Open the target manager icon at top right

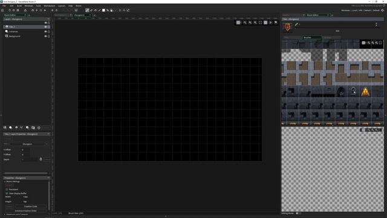[383, 10]
